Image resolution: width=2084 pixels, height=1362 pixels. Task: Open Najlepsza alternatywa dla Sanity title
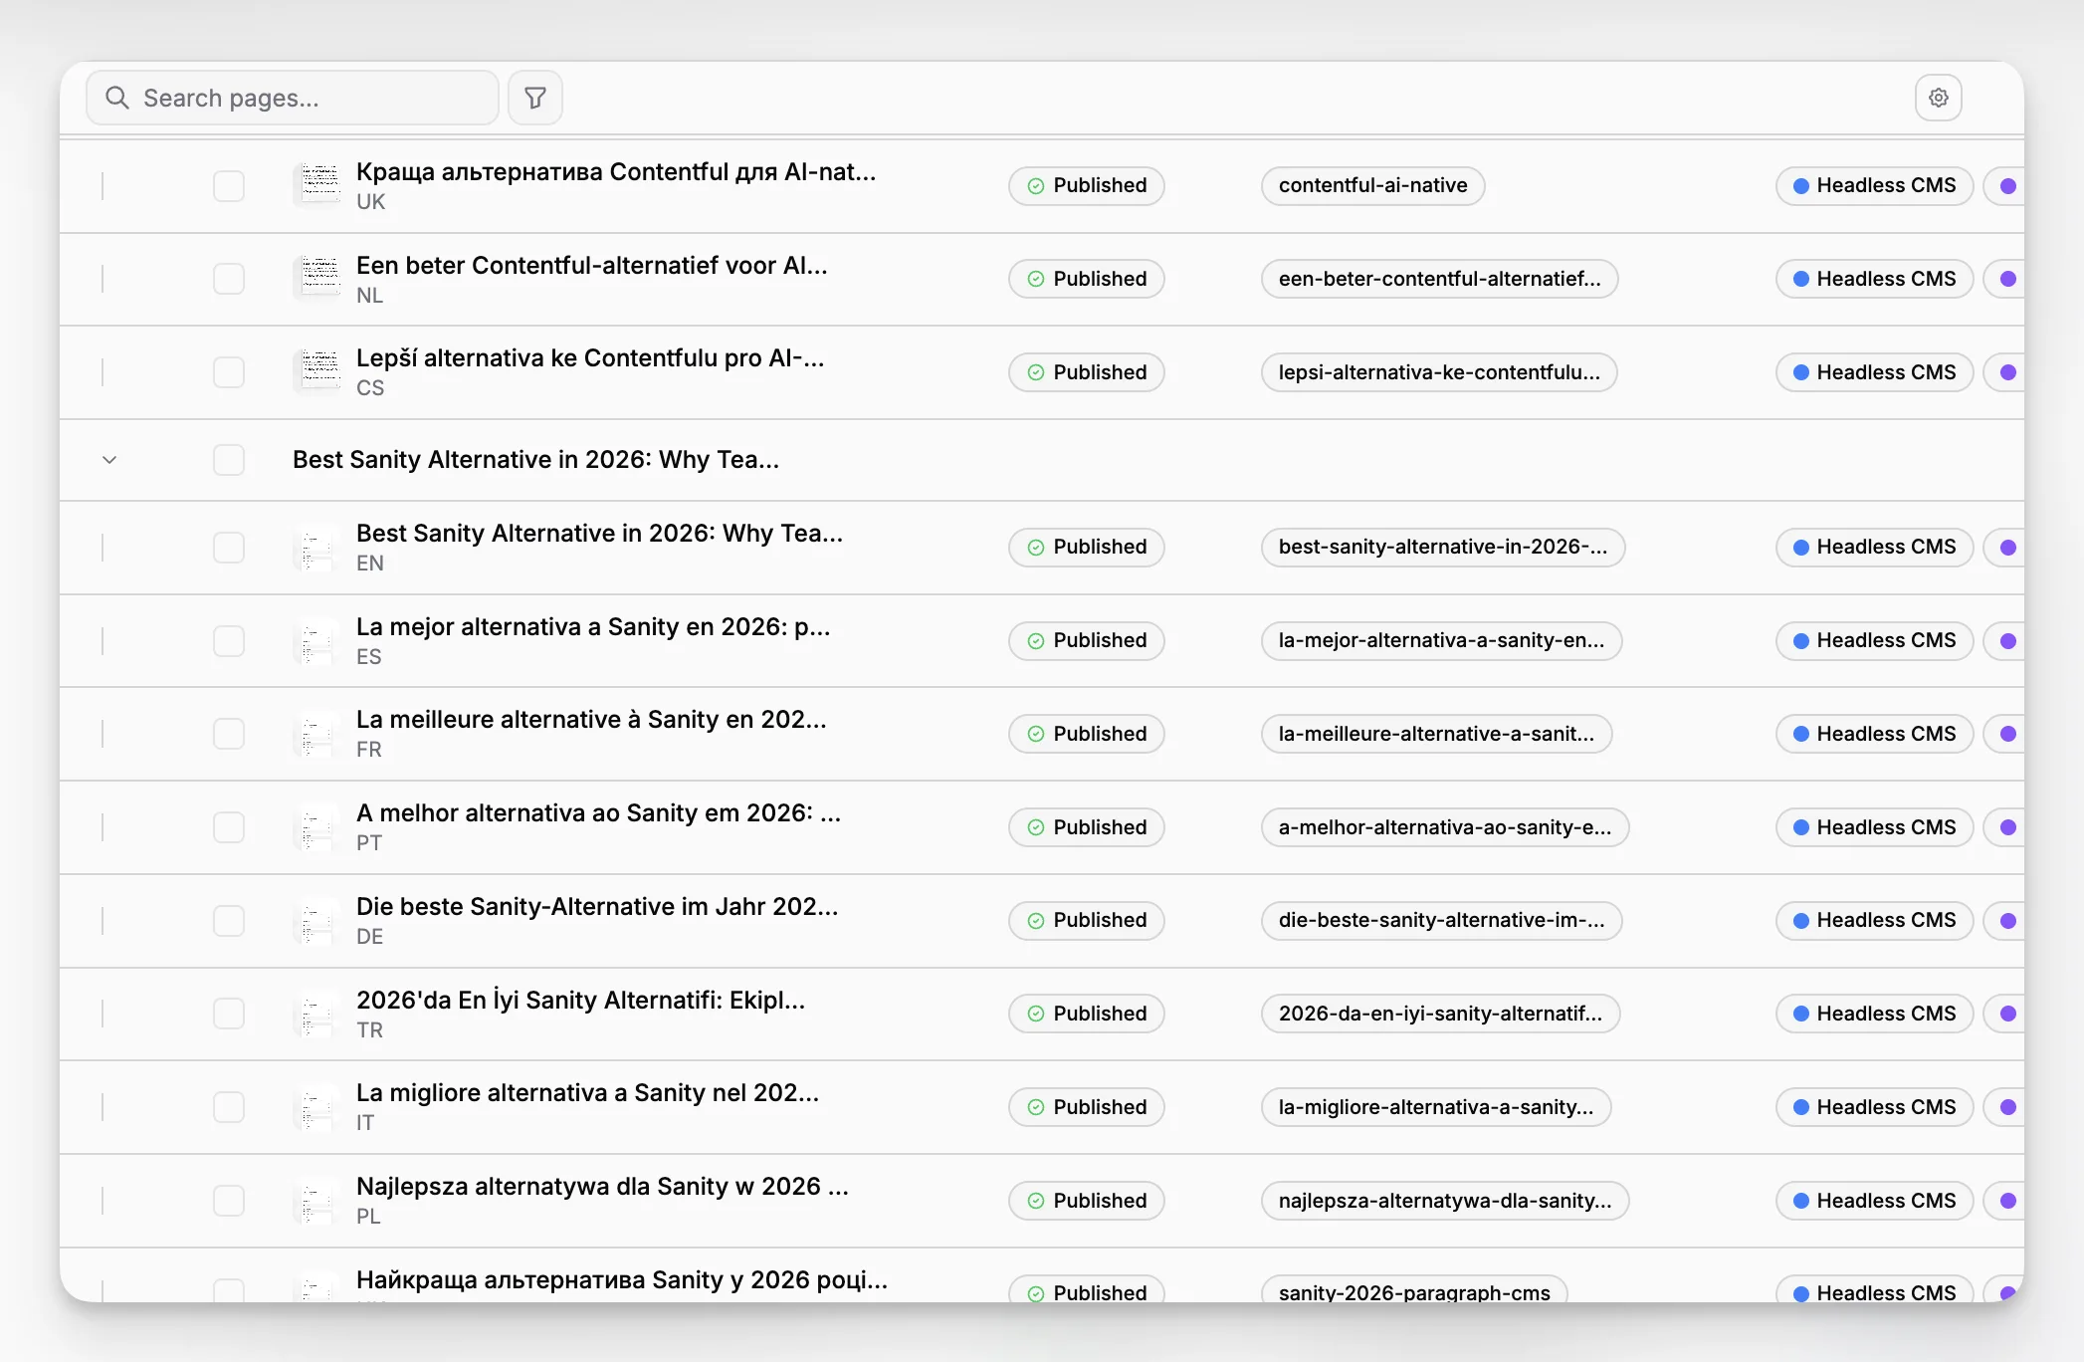(602, 1187)
